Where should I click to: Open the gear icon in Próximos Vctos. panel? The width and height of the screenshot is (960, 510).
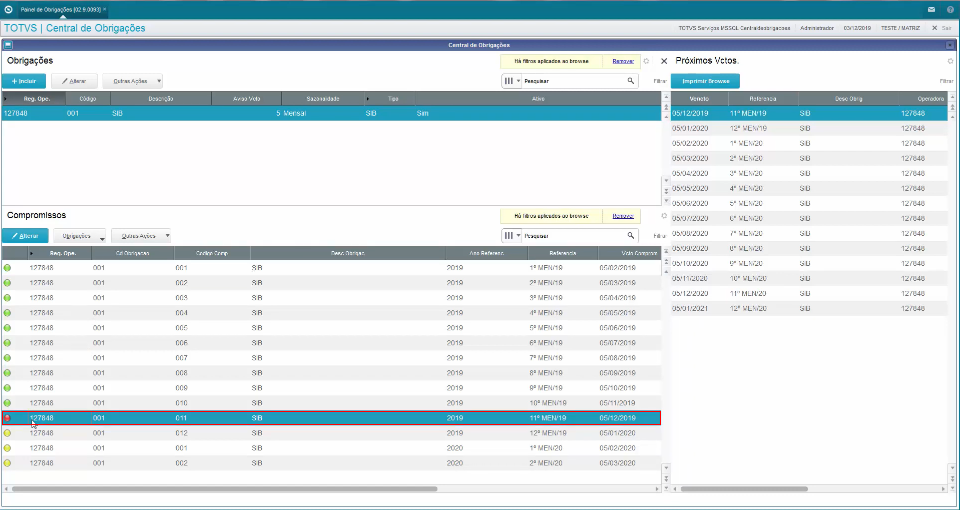click(950, 61)
